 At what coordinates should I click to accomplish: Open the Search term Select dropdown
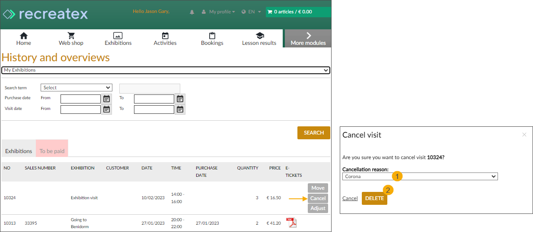76,88
